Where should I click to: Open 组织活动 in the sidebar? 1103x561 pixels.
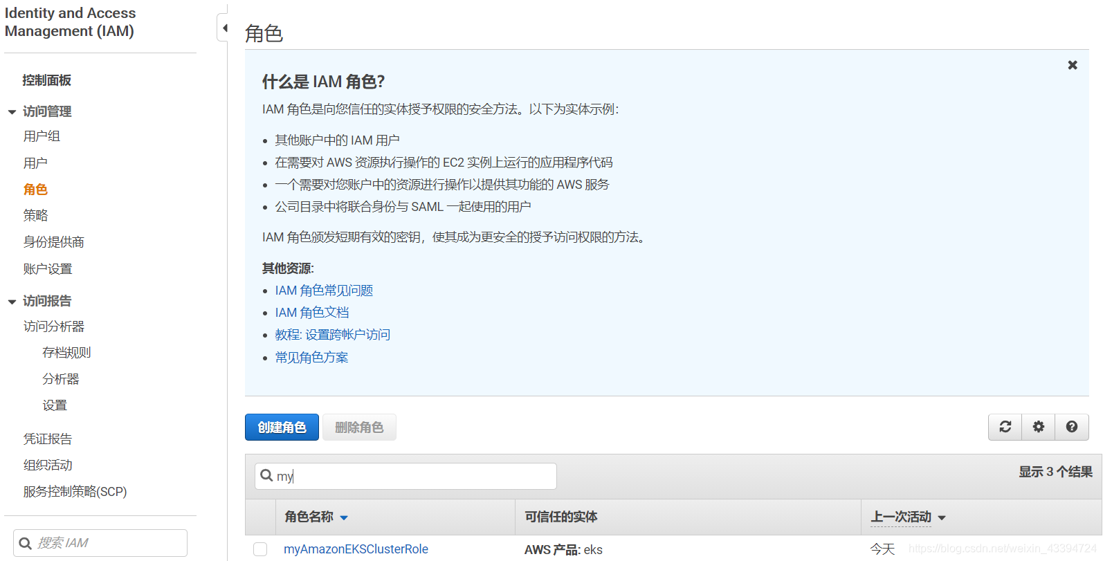click(48, 466)
